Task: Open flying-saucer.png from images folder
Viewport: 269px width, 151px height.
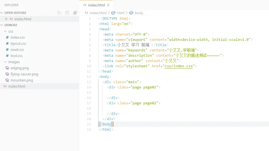Action: [x=24, y=74]
